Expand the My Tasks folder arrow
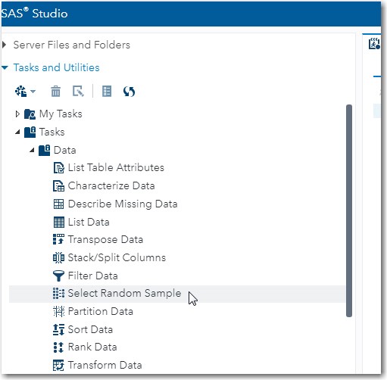Viewport: 387px width, 380px height. pos(17,114)
